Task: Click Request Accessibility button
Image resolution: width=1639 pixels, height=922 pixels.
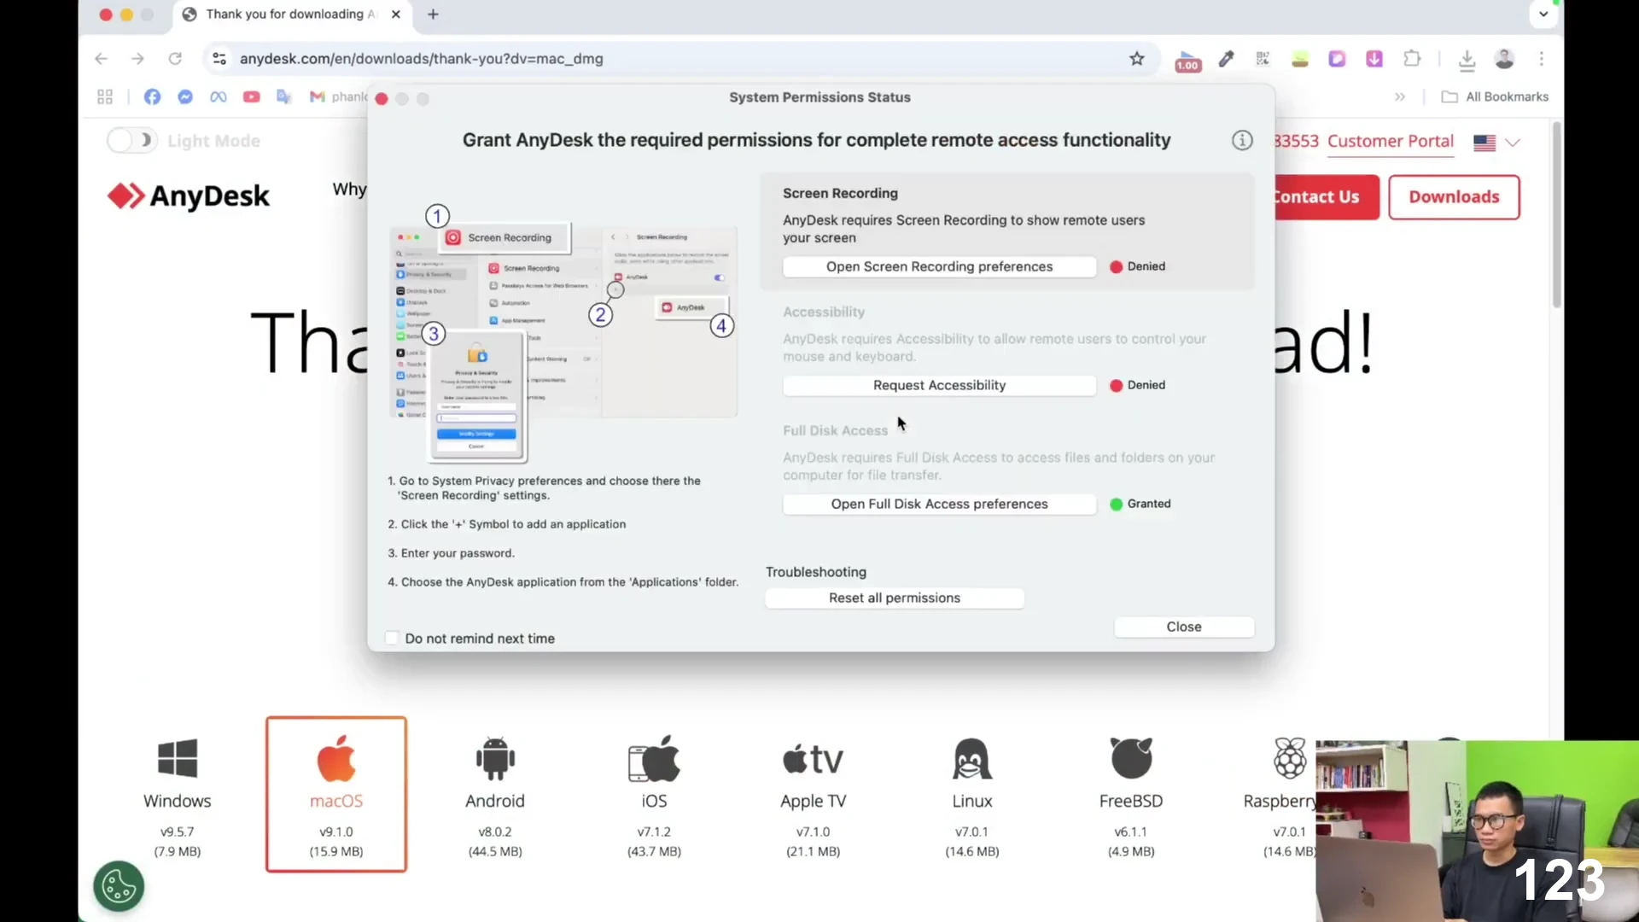Action: 939,385
